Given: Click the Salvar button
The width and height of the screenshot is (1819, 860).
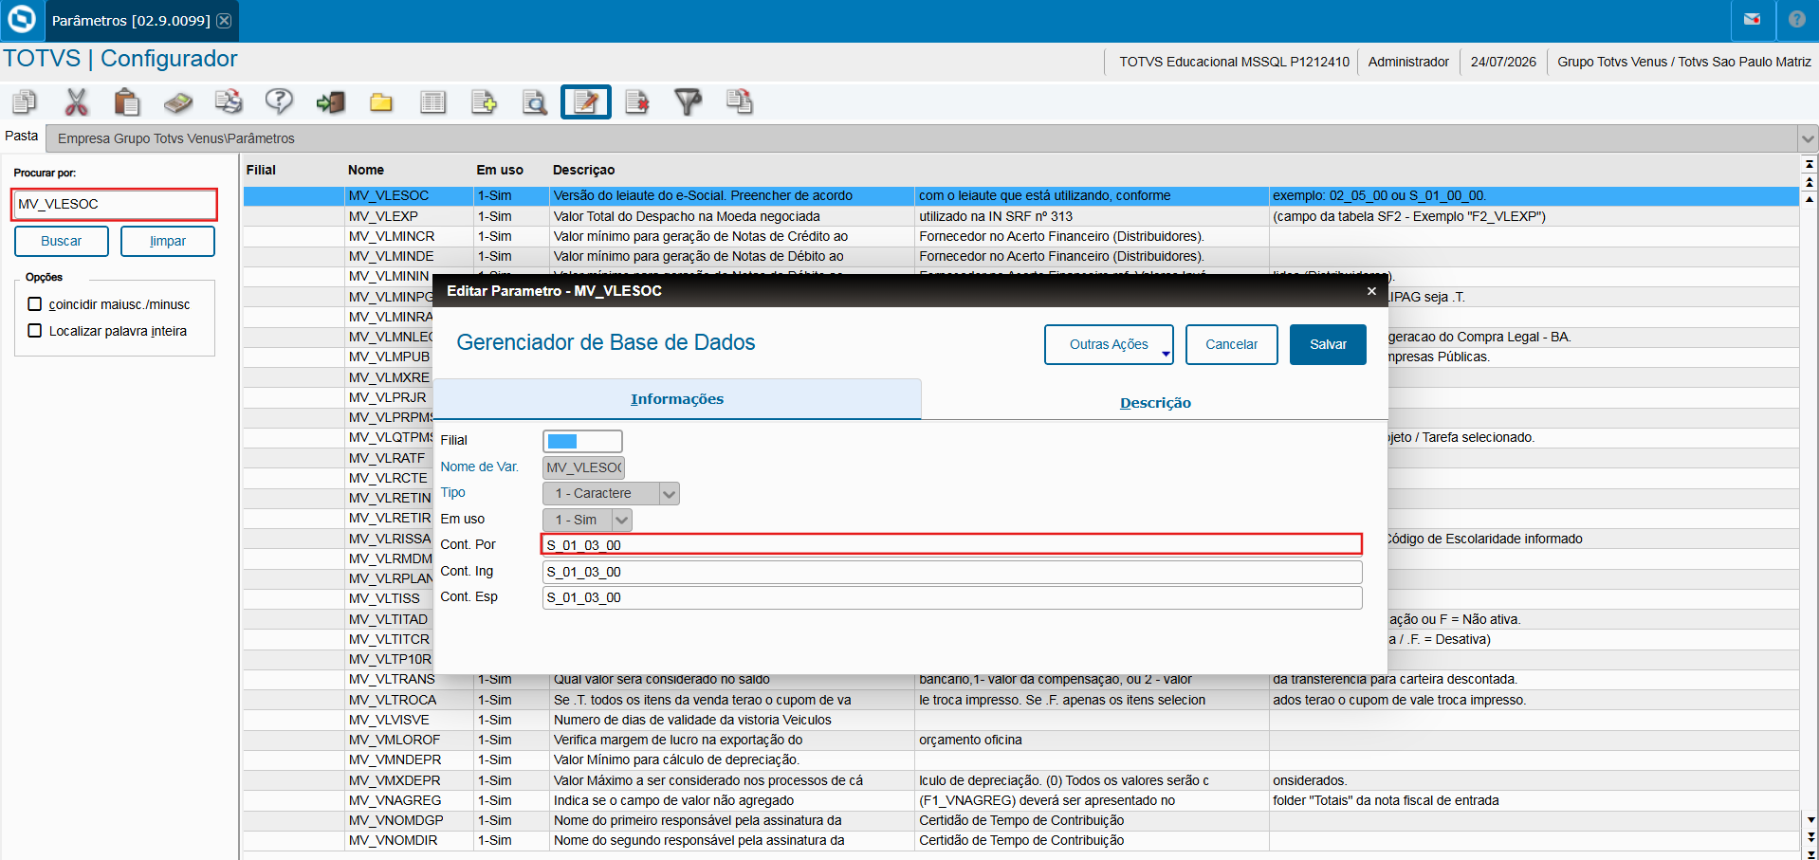Looking at the screenshot, I should click(x=1328, y=345).
